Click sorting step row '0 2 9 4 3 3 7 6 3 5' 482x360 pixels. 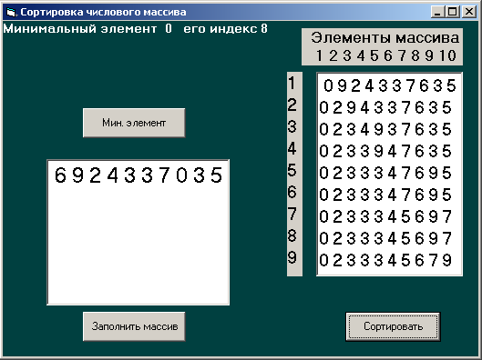(385, 107)
